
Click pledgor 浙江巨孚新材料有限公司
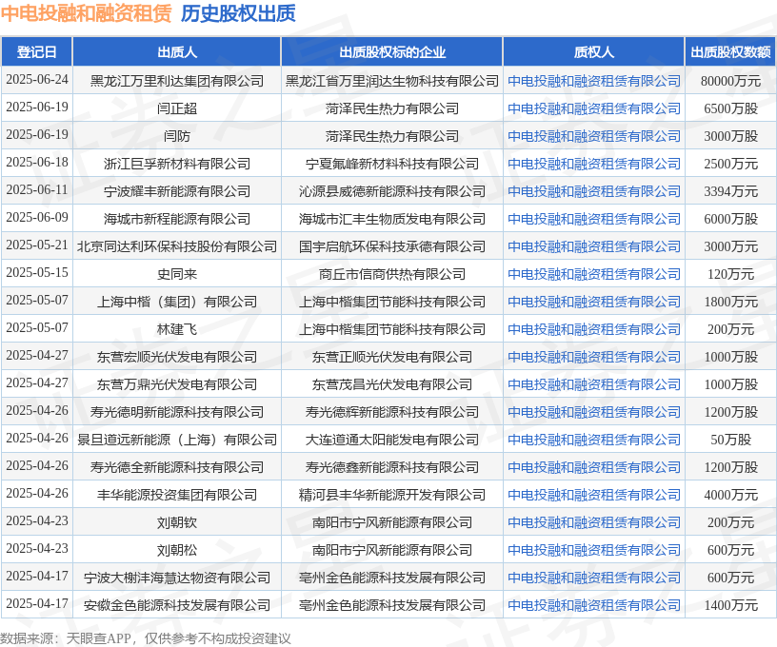click(x=177, y=164)
